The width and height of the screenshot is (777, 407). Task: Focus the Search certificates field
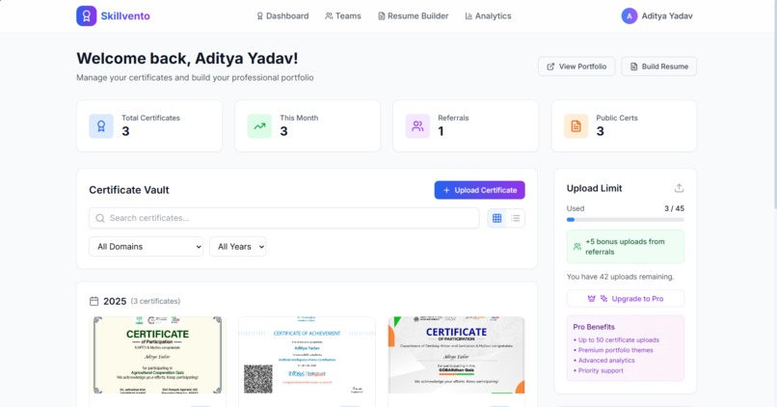(284, 218)
